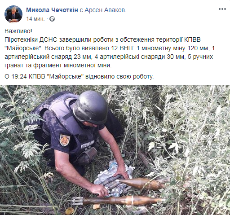This screenshot has height=215, width=230.
Task: Open the attached photo of the sapper
Action: (x=115, y=150)
